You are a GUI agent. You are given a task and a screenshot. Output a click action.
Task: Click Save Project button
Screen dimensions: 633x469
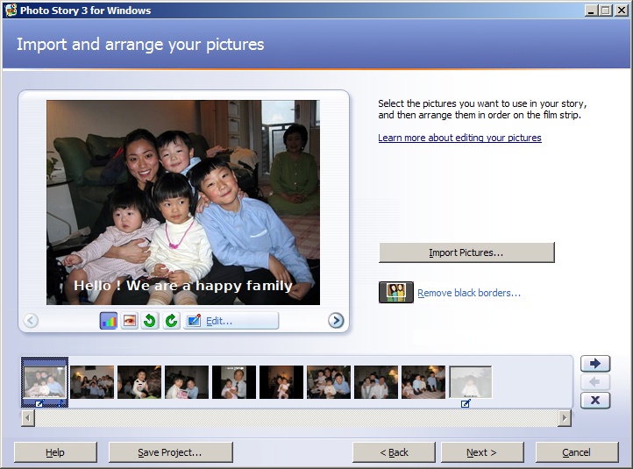tap(170, 452)
